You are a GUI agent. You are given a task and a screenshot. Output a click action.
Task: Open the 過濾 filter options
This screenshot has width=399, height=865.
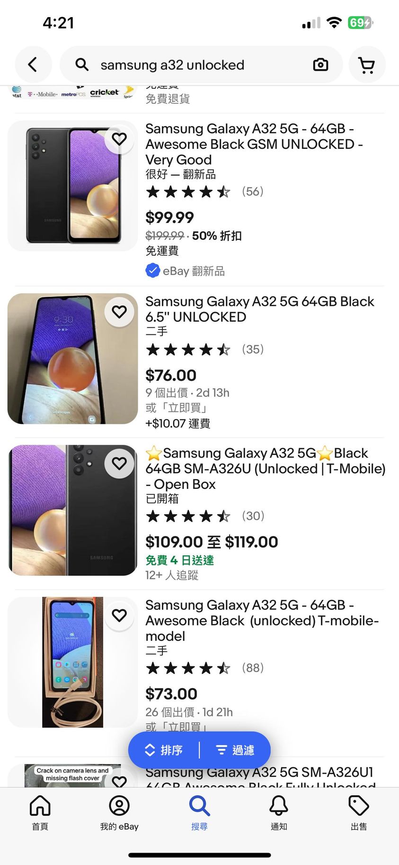[235, 750]
